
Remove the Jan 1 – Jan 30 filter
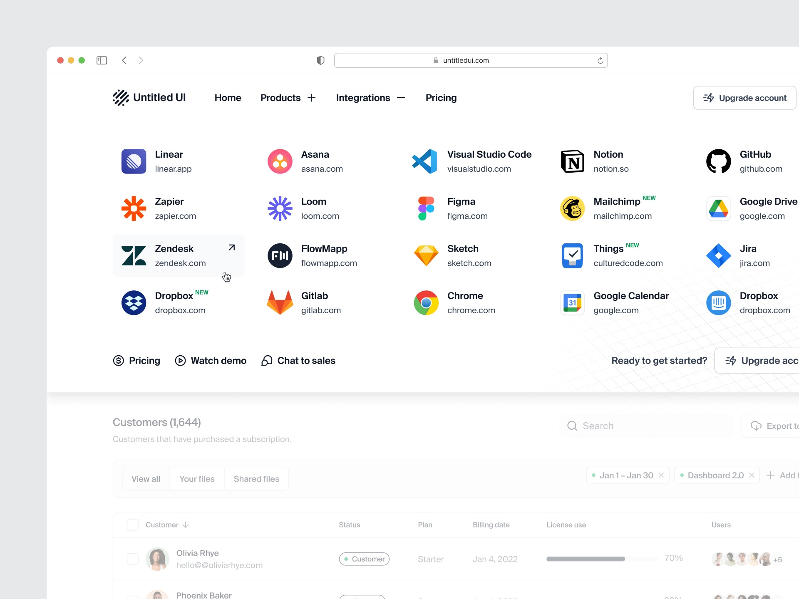point(663,475)
